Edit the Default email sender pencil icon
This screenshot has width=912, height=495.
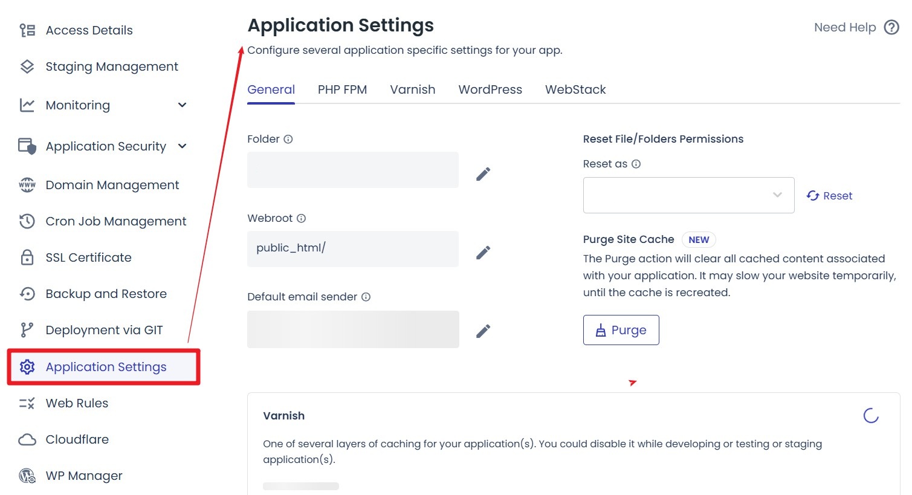[483, 330]
